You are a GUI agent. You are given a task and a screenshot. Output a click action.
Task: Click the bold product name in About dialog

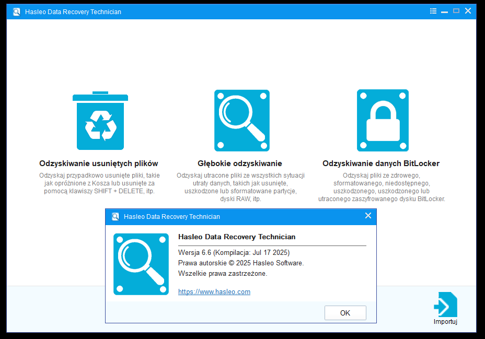point(237,237)
